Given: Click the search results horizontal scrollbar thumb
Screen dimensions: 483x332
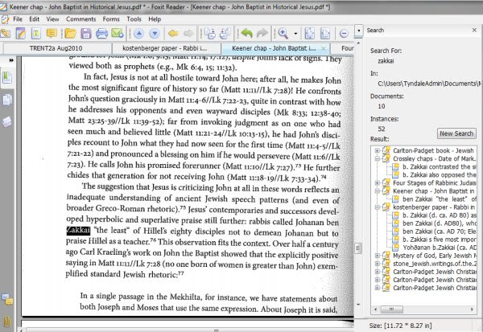Looking at the screenshot, I should 391,309.
